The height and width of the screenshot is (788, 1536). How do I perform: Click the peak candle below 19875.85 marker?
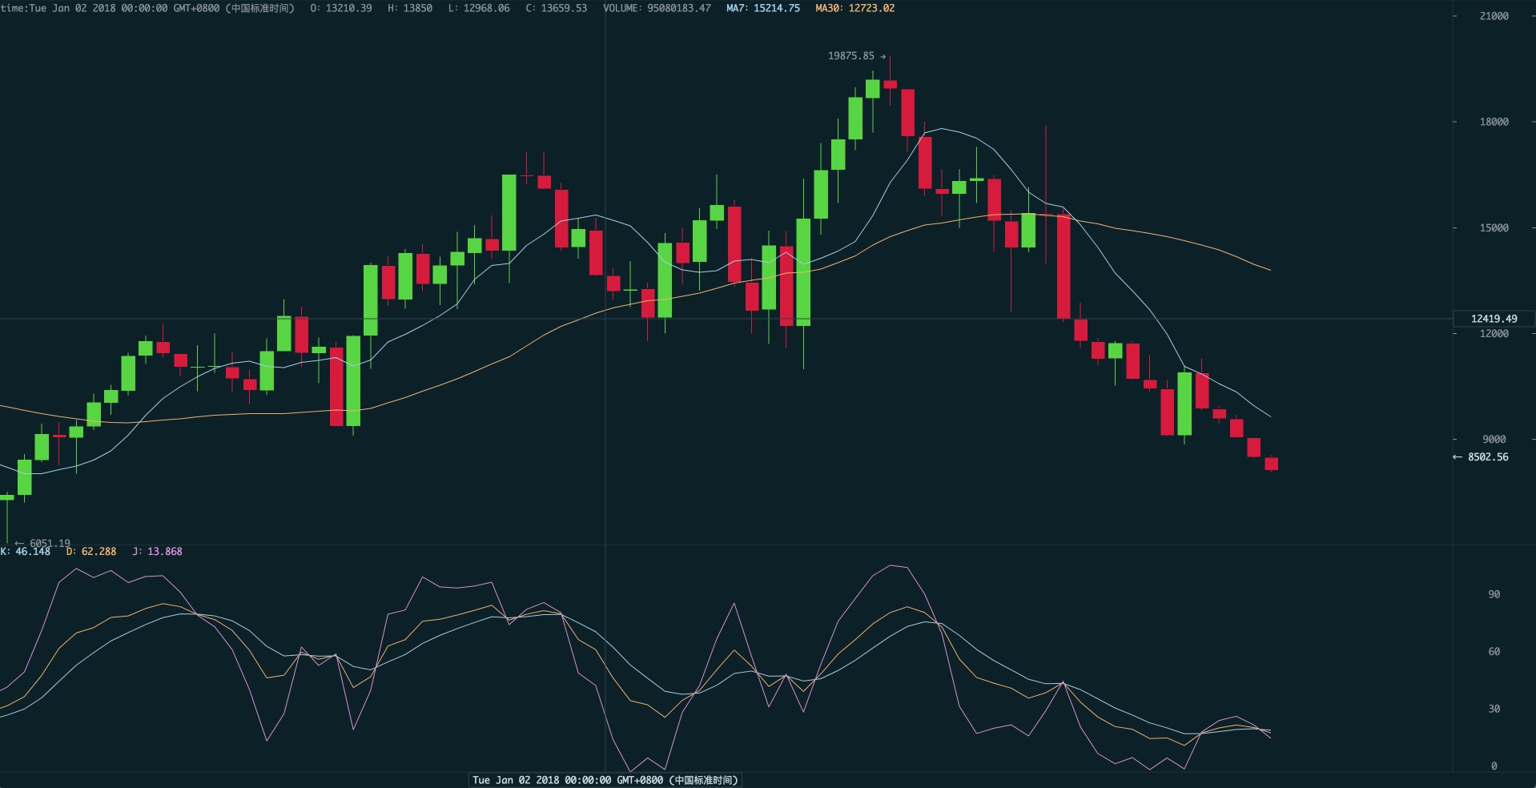890,84
